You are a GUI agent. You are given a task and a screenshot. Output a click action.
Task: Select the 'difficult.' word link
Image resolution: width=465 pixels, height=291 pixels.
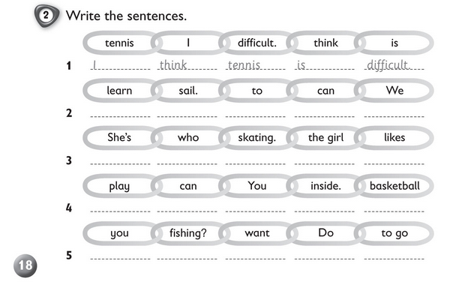tap(256, 43)
